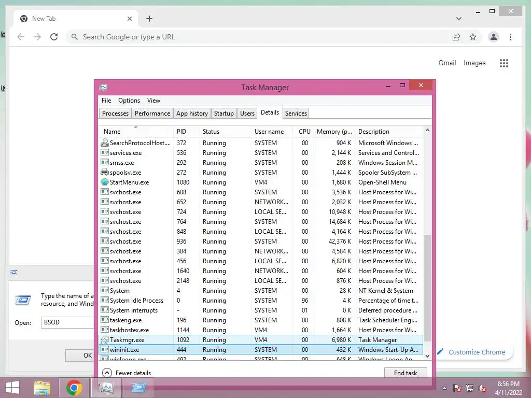Select the taskhostex.exe row
This screenshot has width=531, height=398.
click(261, 330)
